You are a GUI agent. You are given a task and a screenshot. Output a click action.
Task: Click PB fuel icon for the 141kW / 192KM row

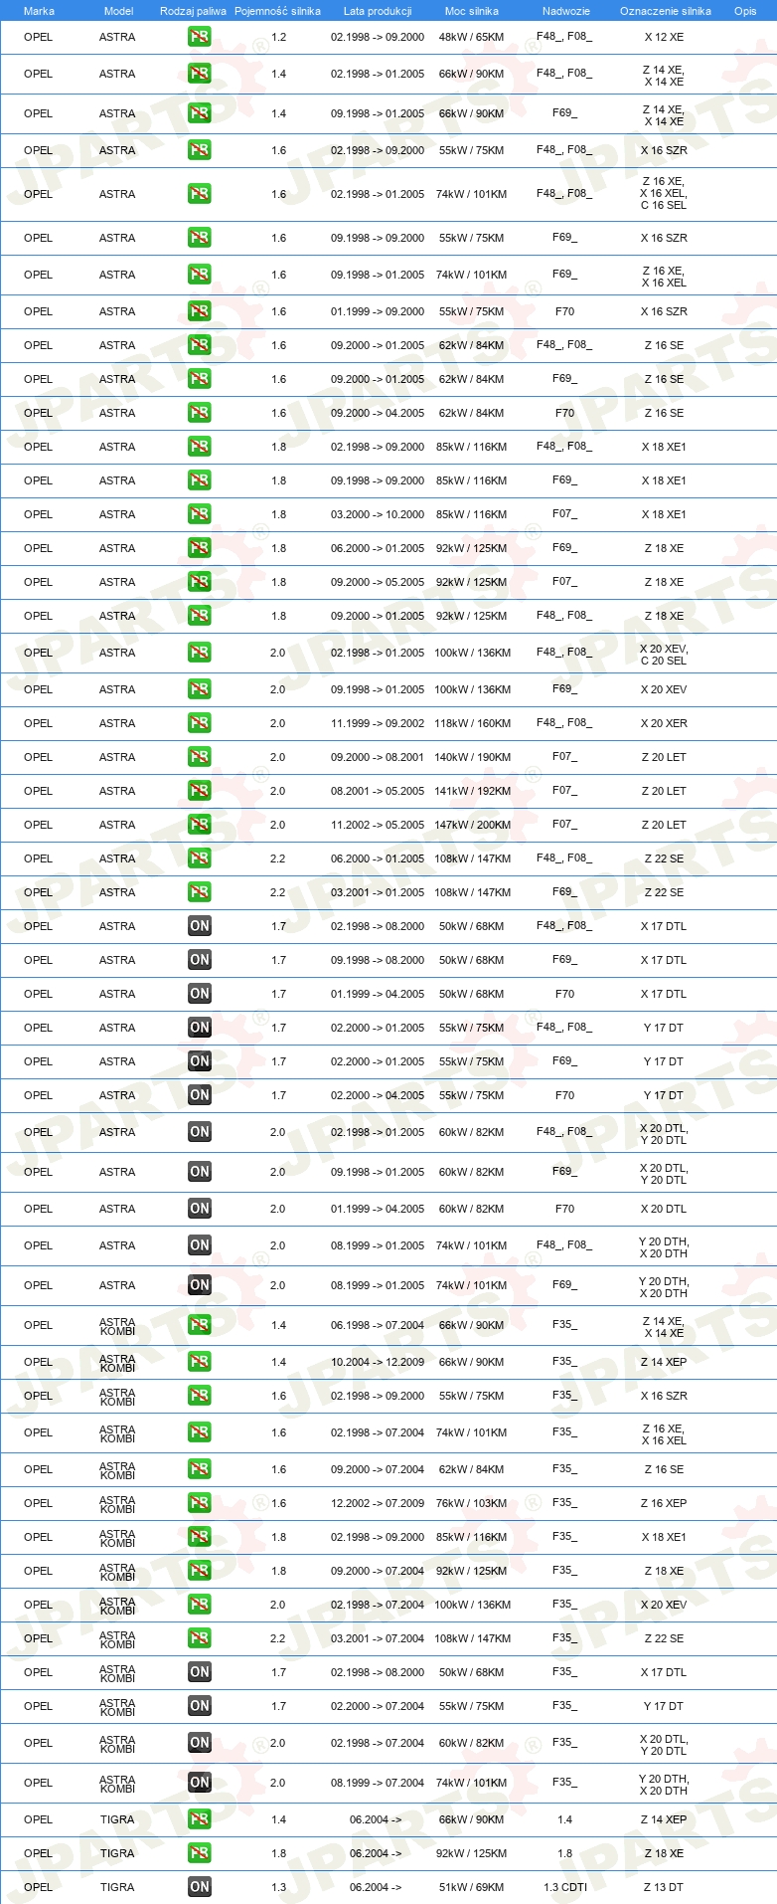pos(200,791)
